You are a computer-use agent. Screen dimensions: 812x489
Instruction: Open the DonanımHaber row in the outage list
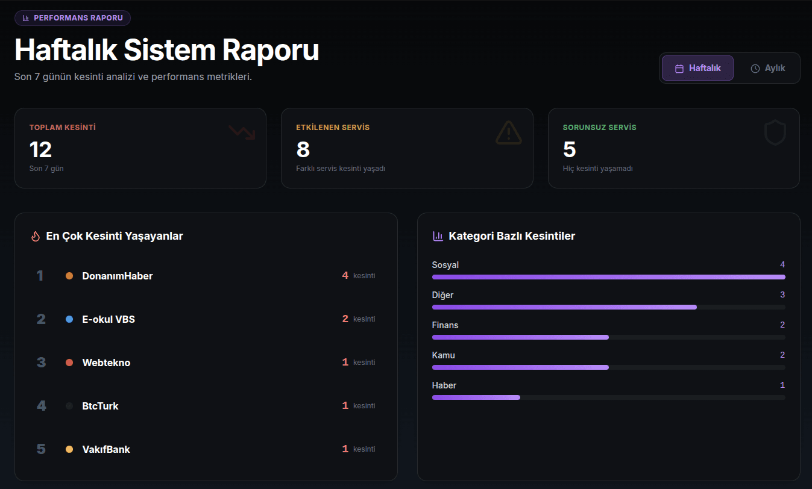[118, 276]
